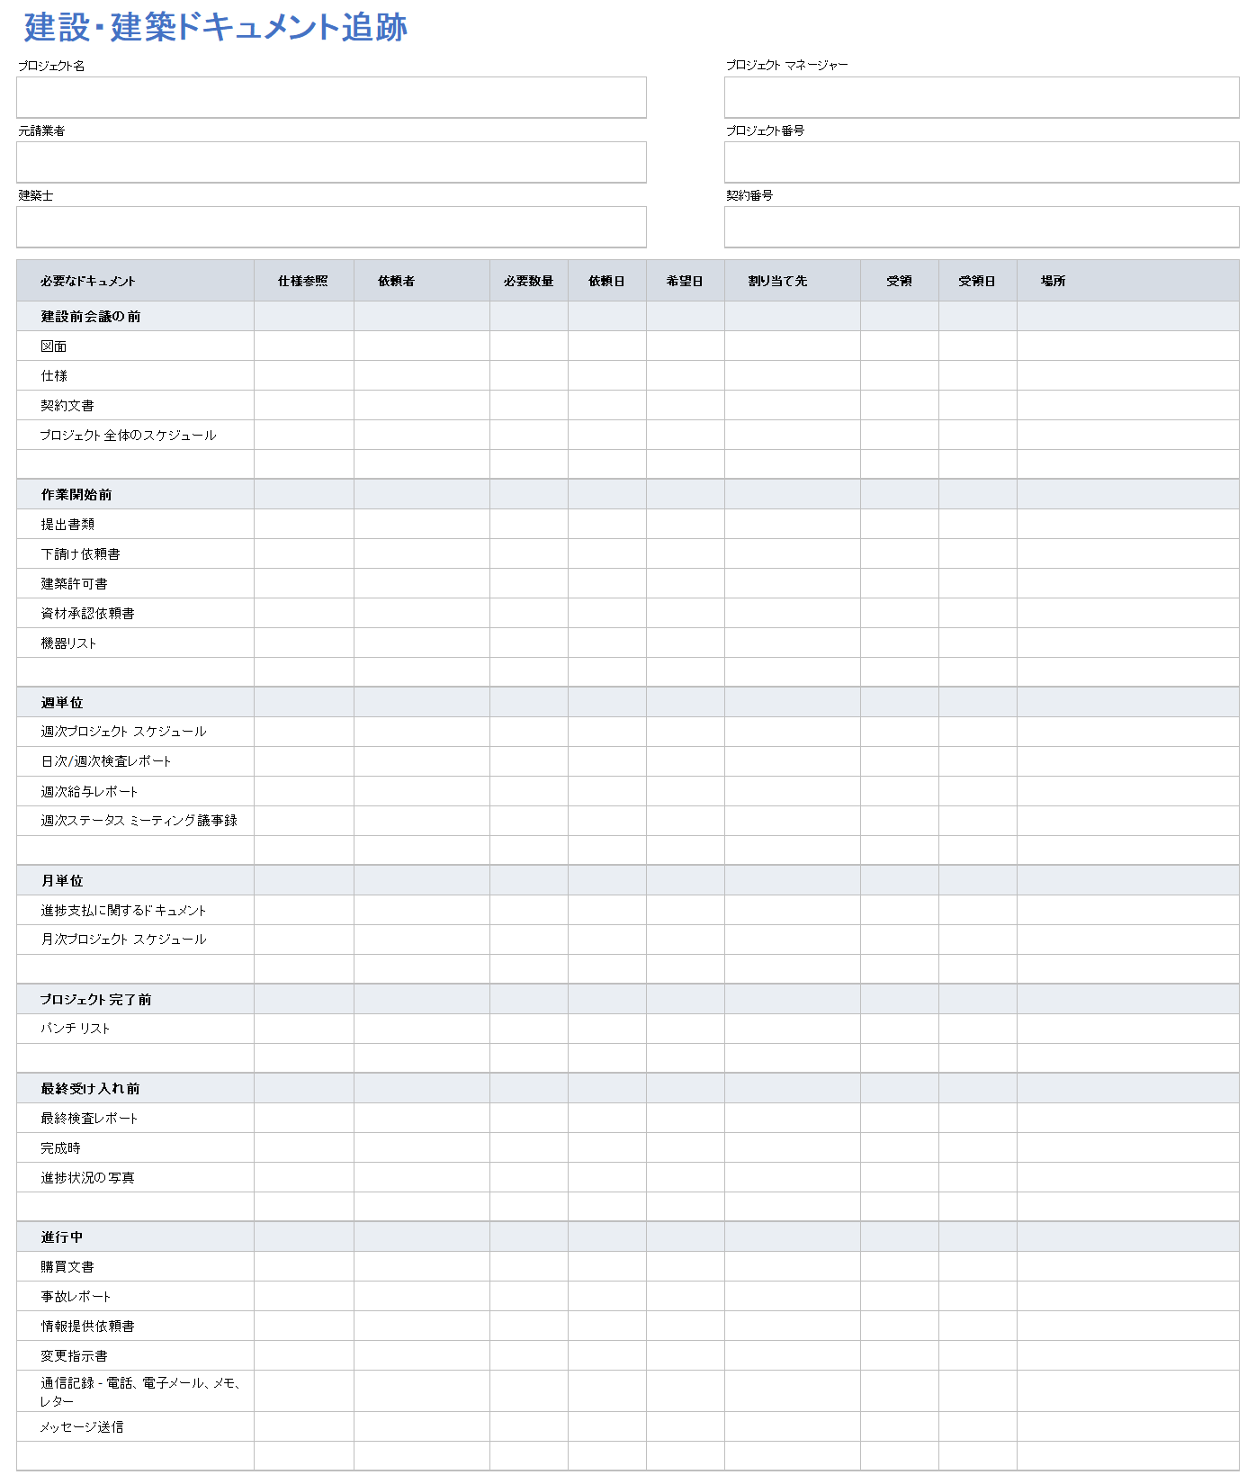The width and height of the screenshot is (1256, 1484).
Task: Click the 下請け依頼書 row label
Action: coord(80,553)
